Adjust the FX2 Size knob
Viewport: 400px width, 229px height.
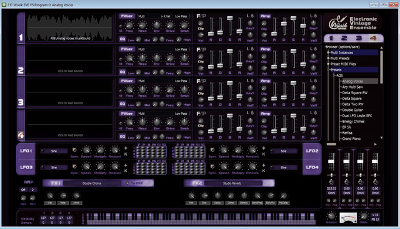coord(204,196)
